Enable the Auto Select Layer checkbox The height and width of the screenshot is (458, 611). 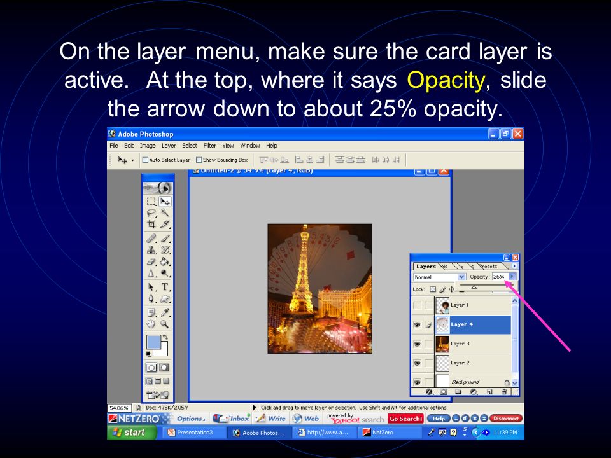point(145,160)
